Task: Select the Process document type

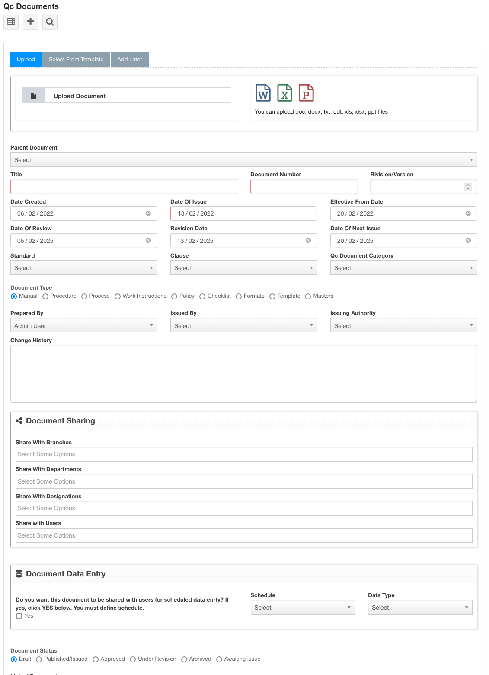Action: click(84, 296)
